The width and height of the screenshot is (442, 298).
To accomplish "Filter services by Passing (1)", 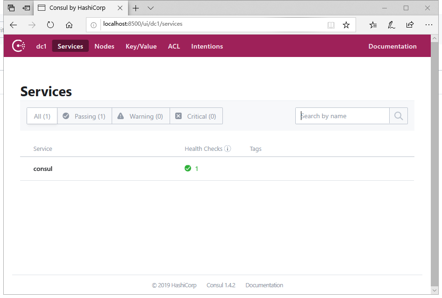I will (85, 116).
